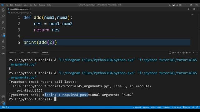Screen dimensions: 200x112
Task: Open the Run and Debug view
Action: [x=3, y=29]
